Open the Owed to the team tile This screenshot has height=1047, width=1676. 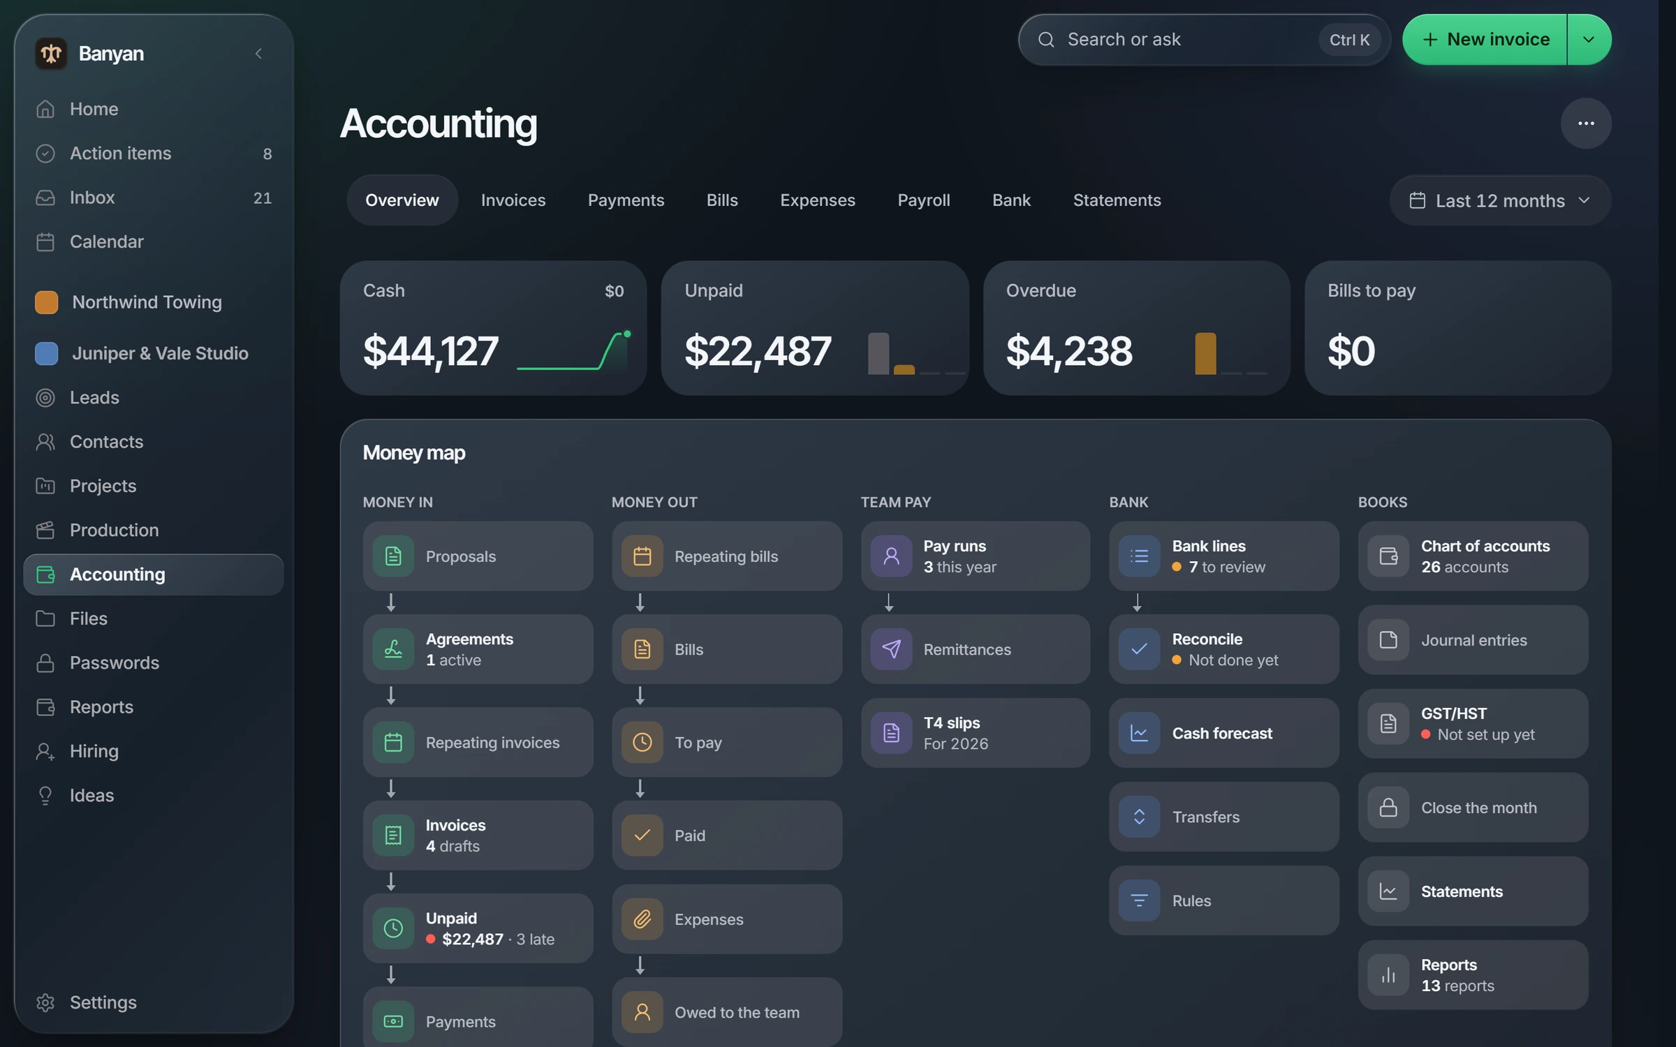[727, 1012]
